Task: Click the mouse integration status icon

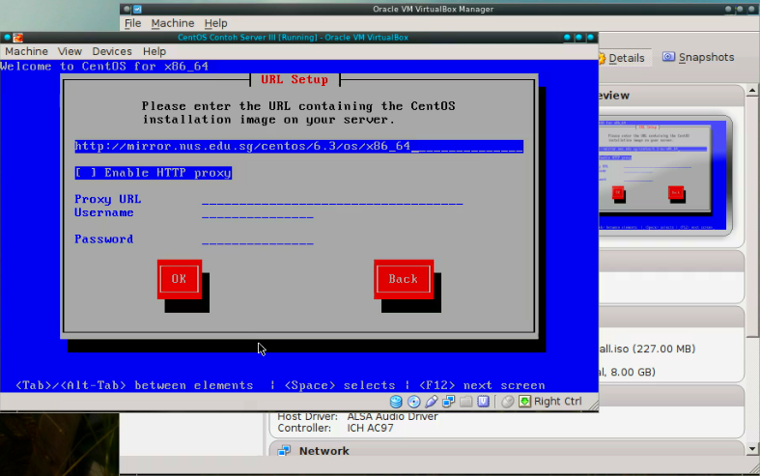Action: pyautogui.click(x=508, y=402)
